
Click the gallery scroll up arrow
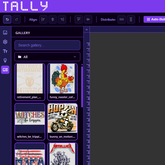point(82,65)
